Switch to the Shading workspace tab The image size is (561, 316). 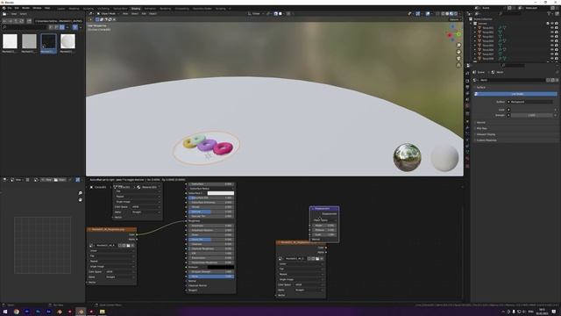(136, 8)
